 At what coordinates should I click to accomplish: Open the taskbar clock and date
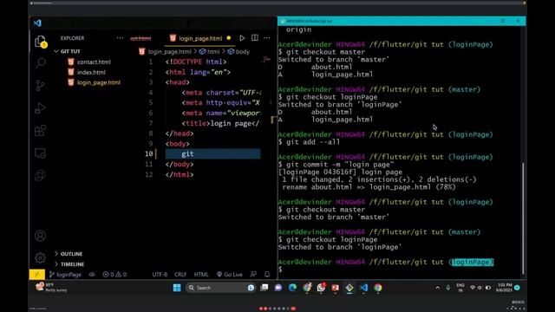tap(504, 287)
